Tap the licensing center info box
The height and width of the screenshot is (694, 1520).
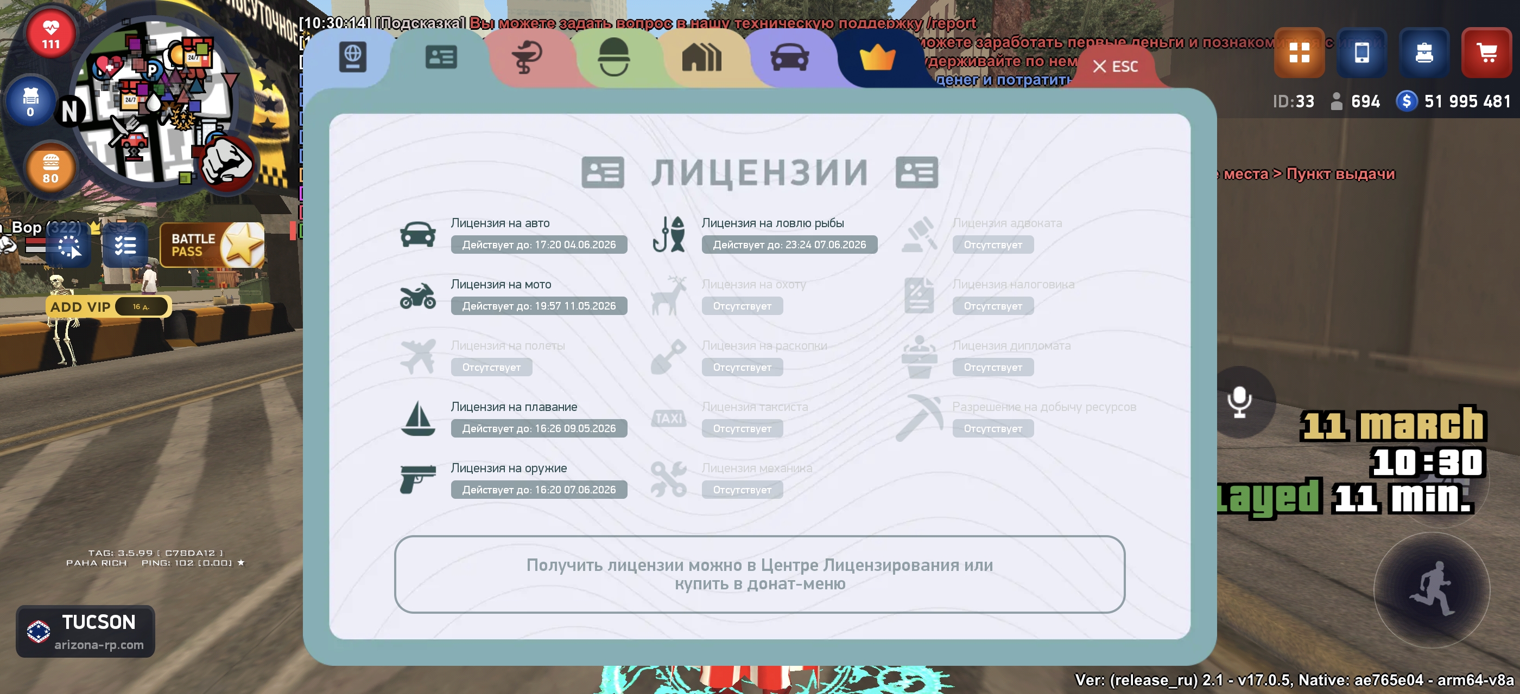pos(759,574)
